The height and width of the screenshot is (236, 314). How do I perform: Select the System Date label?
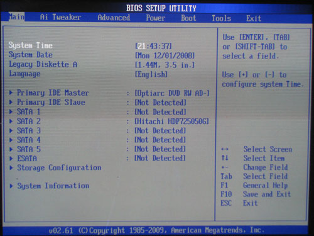[31, 55]
